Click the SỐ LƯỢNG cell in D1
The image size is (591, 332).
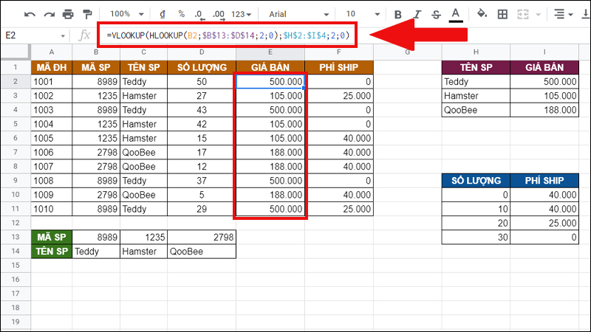[202, 67]
